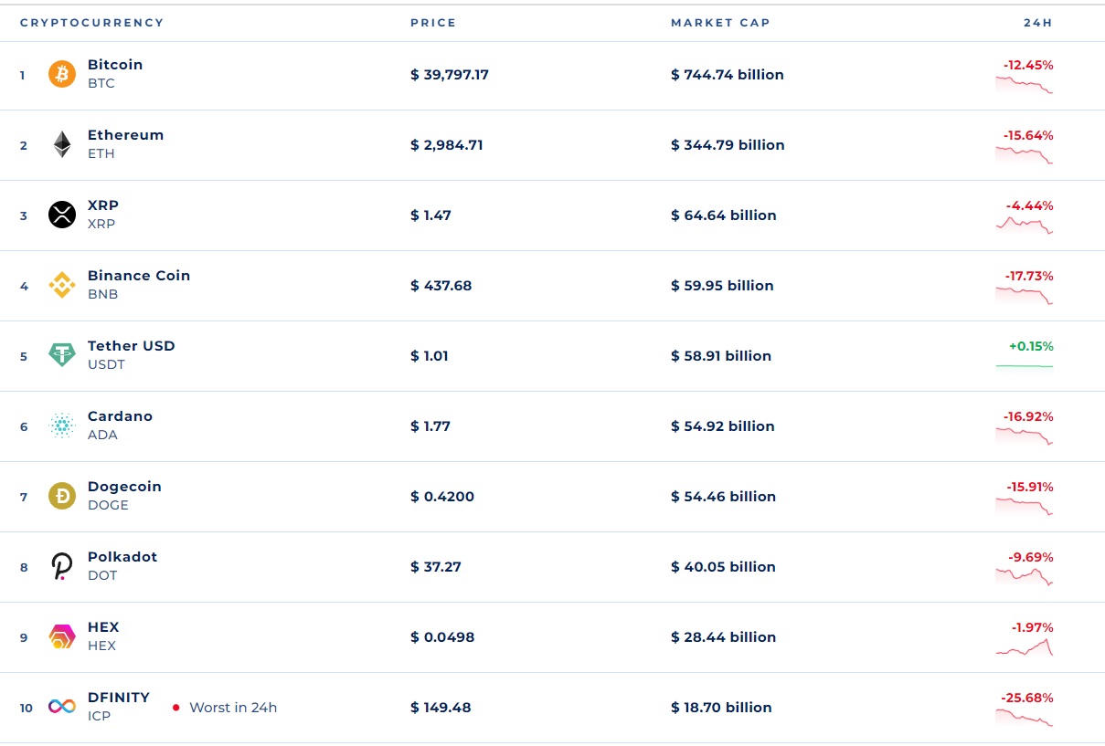Click the Ethereum diamond logo icon
1105x746 pixels.
point(61,145)
